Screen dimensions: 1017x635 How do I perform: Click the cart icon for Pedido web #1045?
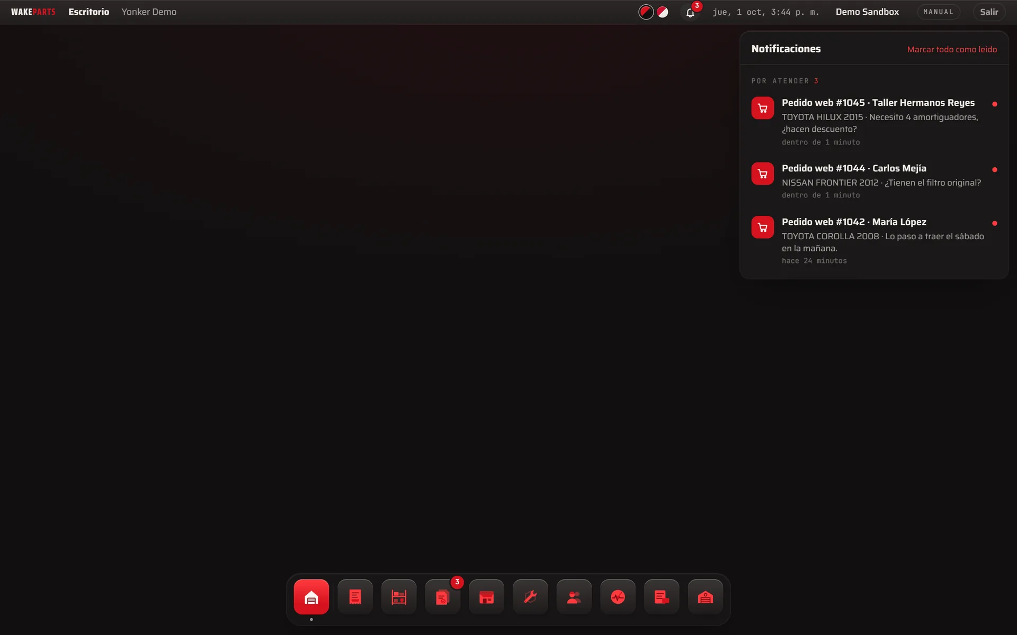(763, 108)
